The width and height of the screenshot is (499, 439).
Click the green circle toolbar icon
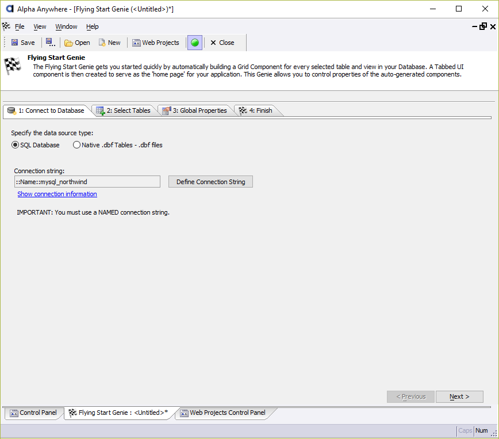tap(195, 43)
